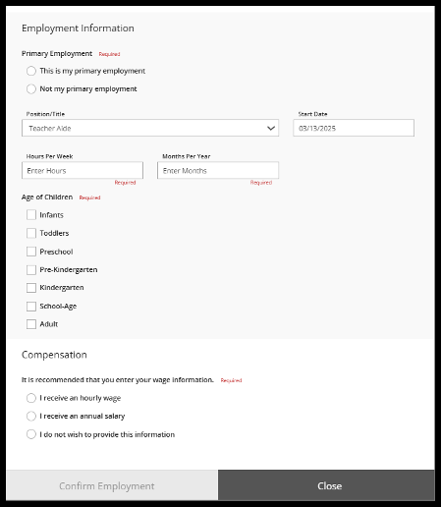Open the Position/Title dropdown chevron
Image resolution: width=442 pixels, height=507 pixels.
pyautogui.click(x=271, y=128)
